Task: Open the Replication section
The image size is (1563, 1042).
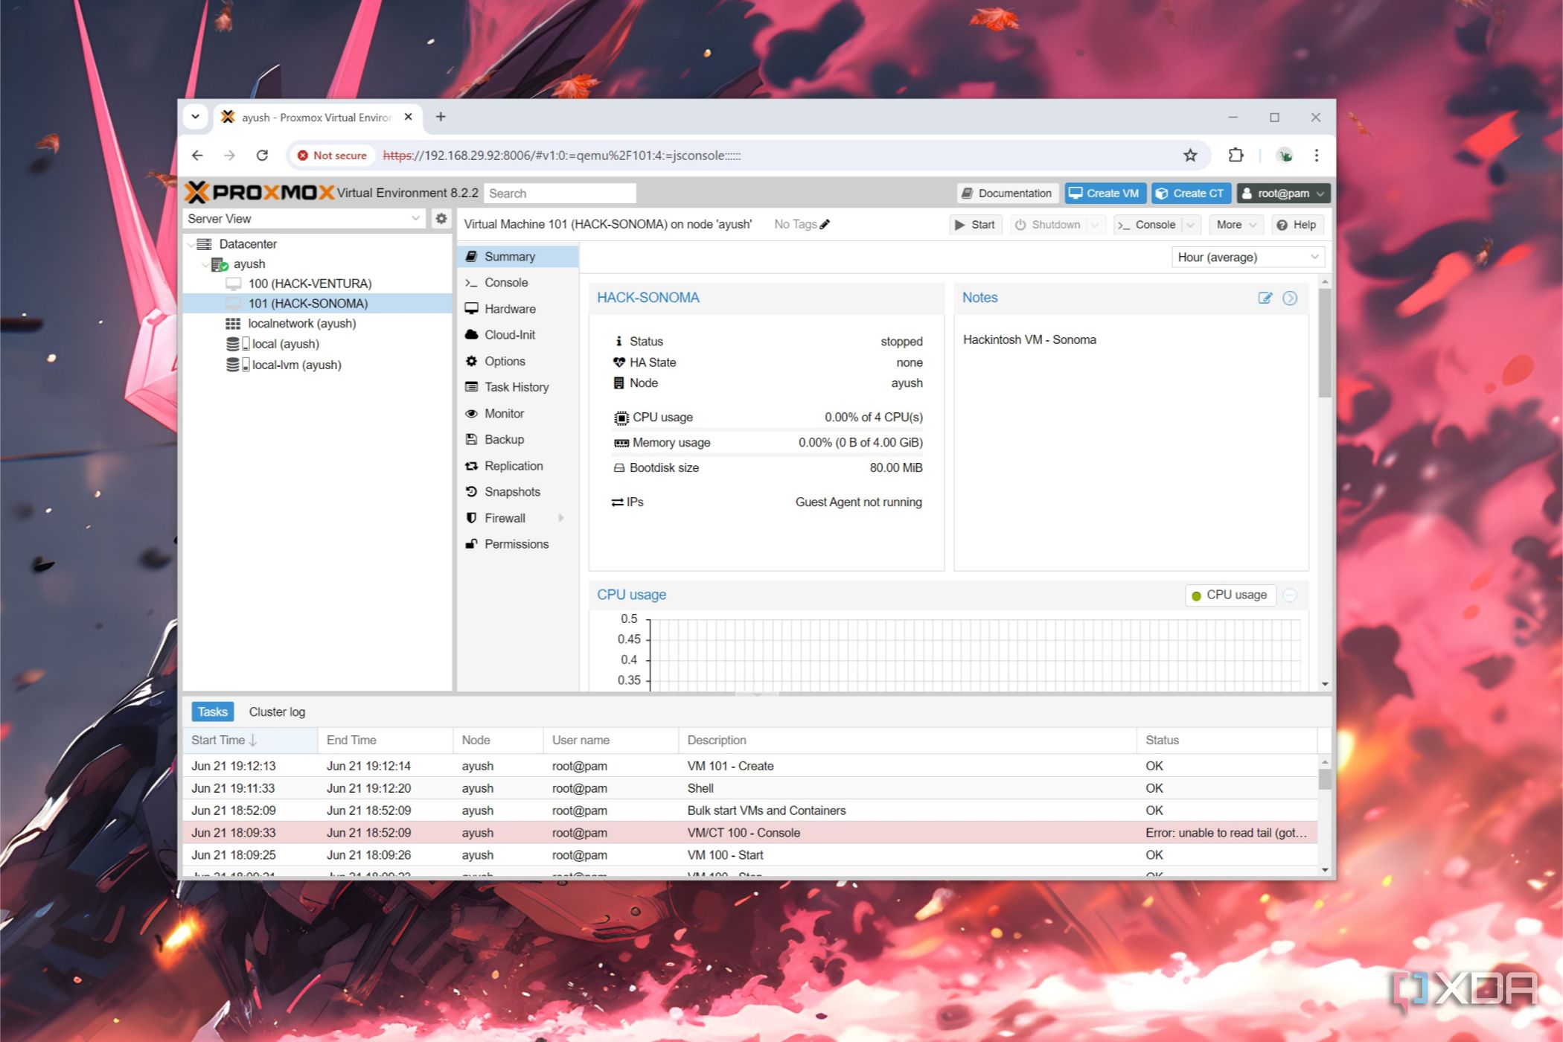Action: (x=517, y=465)
